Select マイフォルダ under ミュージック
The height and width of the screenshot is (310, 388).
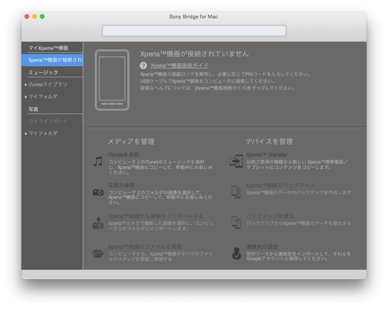click(x=43, y=97)
